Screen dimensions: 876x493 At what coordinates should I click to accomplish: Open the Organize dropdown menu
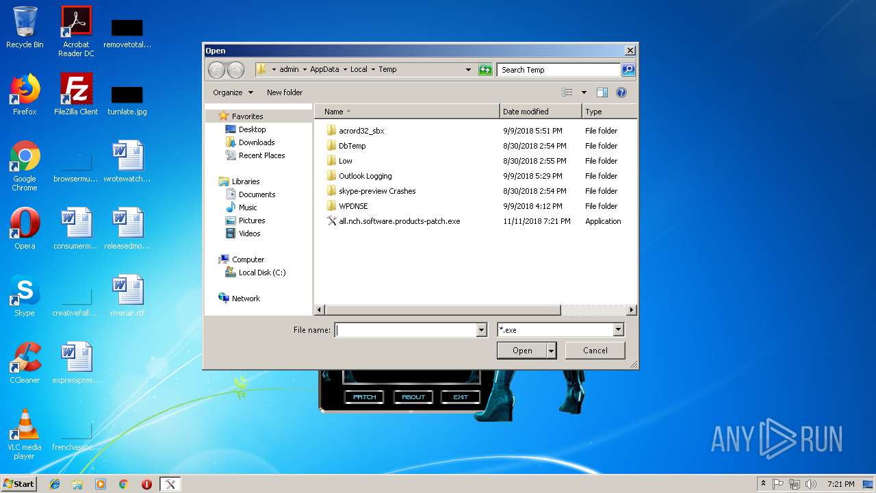[x=233, y=92]
